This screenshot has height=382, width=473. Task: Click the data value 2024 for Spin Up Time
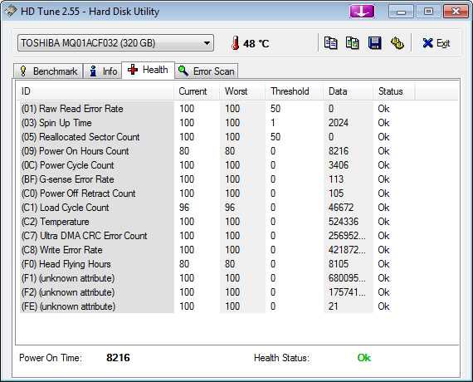339,123
